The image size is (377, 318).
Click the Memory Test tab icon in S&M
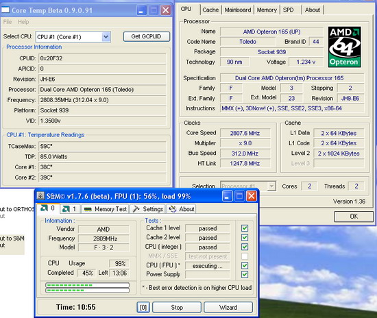88,209
